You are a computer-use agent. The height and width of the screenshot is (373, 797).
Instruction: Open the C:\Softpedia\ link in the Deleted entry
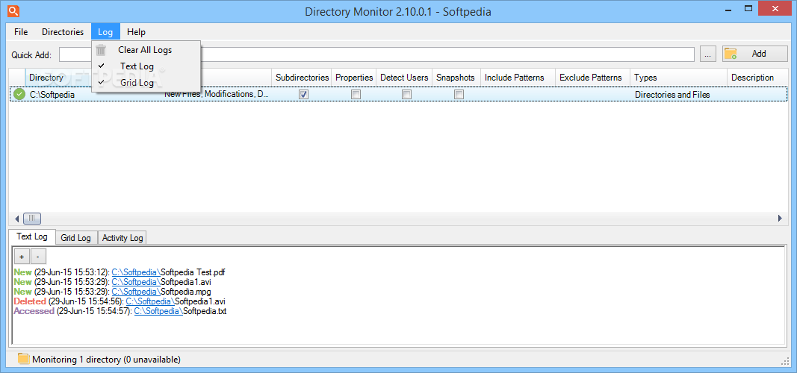tap(150, 301)
